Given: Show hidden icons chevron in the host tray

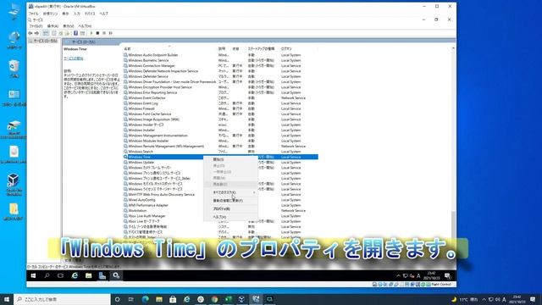Looking at the screenshot, I should (484, 299).
